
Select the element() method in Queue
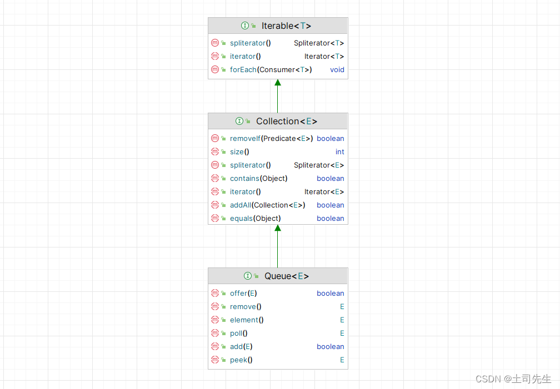(x=246, y=320)
